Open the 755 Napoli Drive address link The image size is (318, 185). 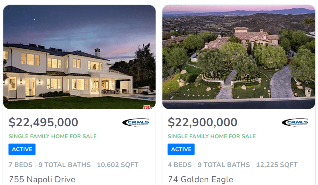pyautogui.click(x=42, y=179)
